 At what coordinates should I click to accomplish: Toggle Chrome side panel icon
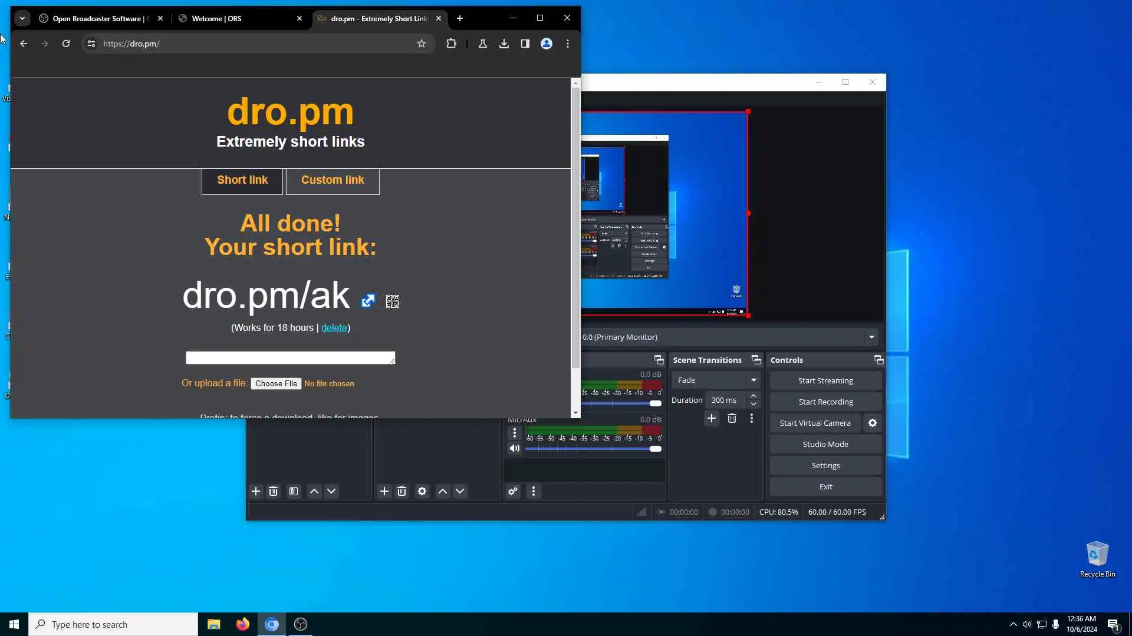coord(525,44)
